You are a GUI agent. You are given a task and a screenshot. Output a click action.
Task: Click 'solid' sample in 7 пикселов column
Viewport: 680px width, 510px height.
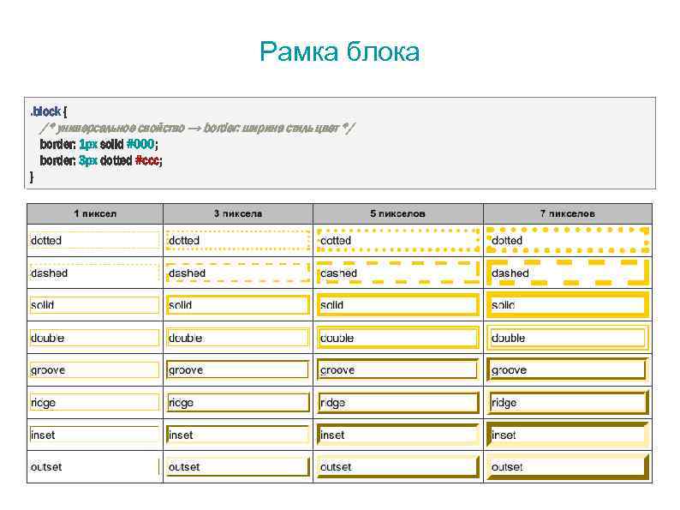pos(568,305)
